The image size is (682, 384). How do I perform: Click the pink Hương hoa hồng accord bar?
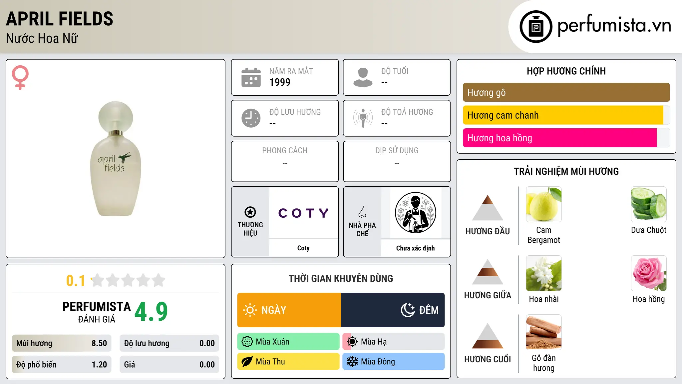(x=566, y=138)
